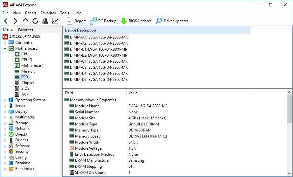Expand the DirectX node
The width and height of the screenshot is (293, 177).
click(5, 135)
